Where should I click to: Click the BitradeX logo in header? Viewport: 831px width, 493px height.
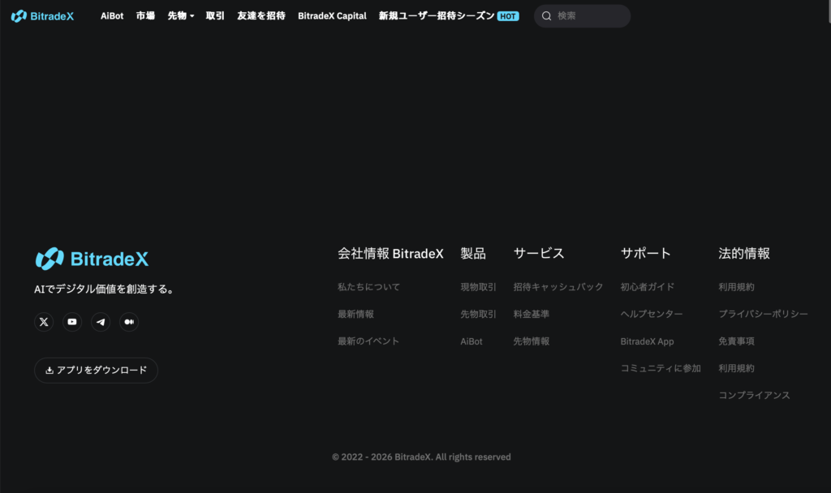click(x=42, y=16)
